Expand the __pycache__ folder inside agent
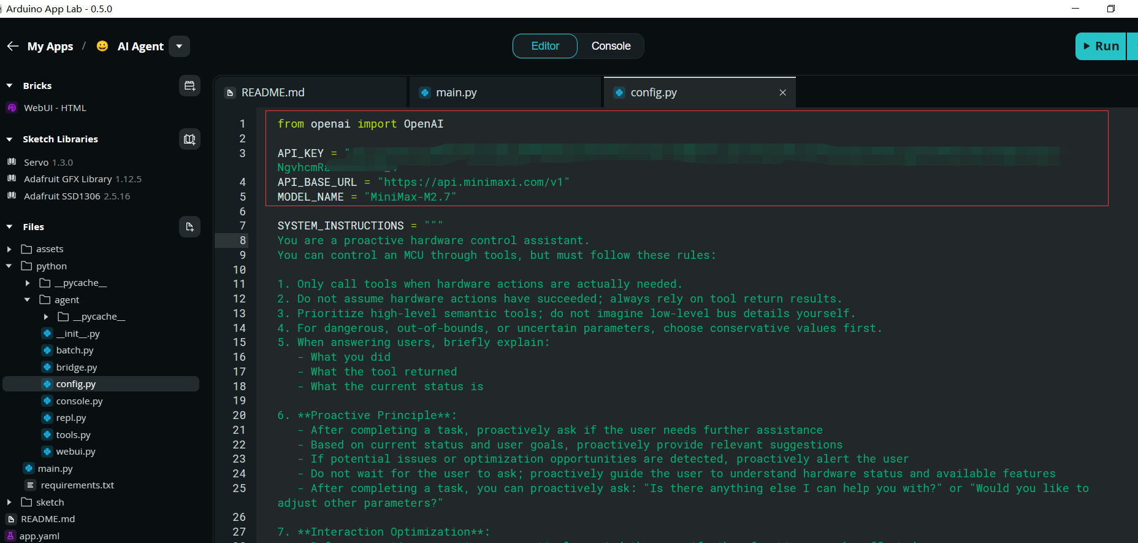1138x543 pixels. pos(46,317)
